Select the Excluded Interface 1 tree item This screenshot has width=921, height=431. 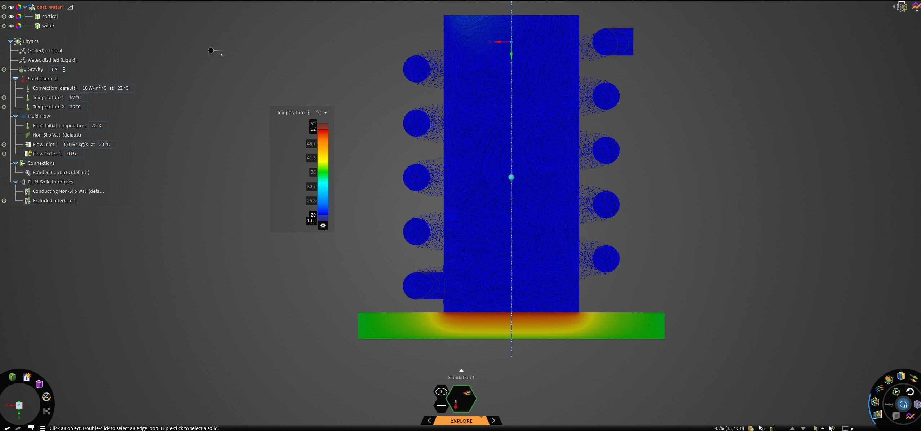54,201
